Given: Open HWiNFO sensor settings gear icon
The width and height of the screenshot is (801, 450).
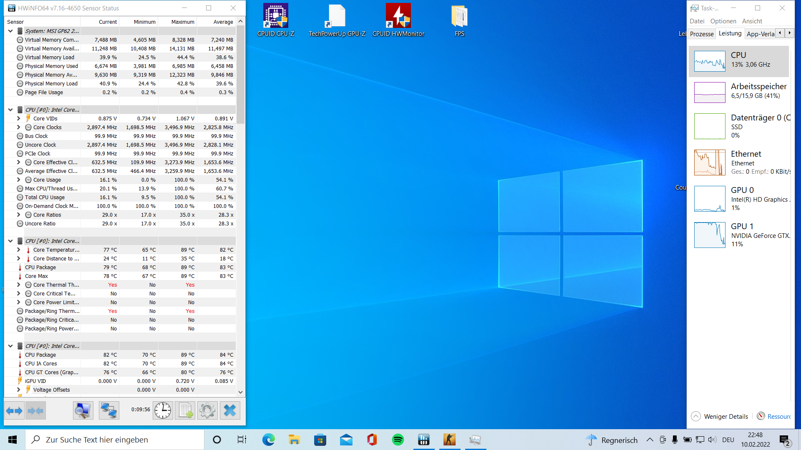Looking at the screenshot, I should tap(207, 411).
